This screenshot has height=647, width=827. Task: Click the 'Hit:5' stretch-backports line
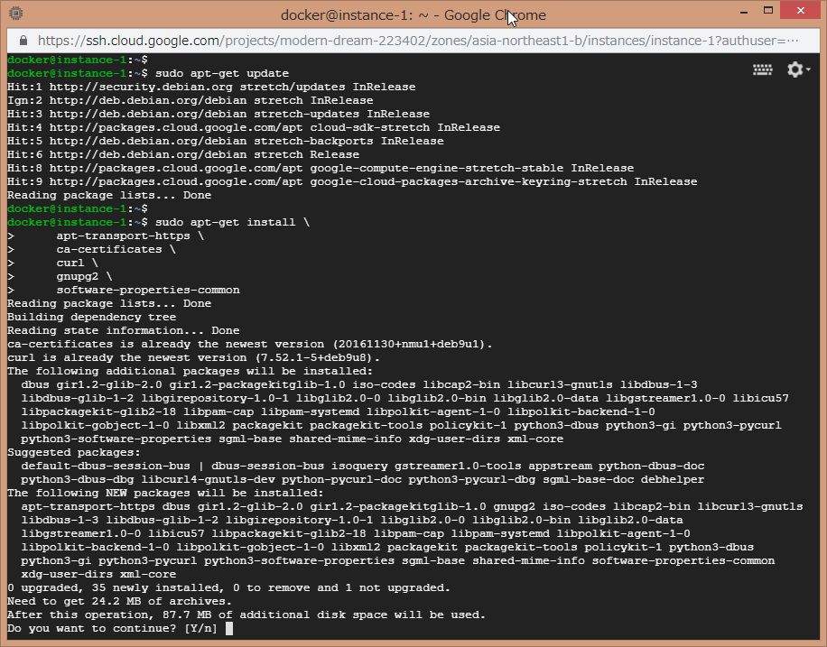[225, 141]
